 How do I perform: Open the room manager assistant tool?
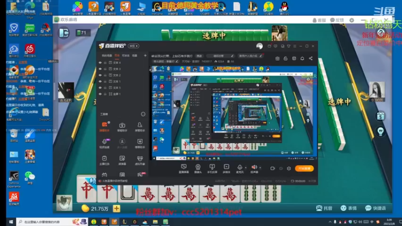tap(140, 127)
